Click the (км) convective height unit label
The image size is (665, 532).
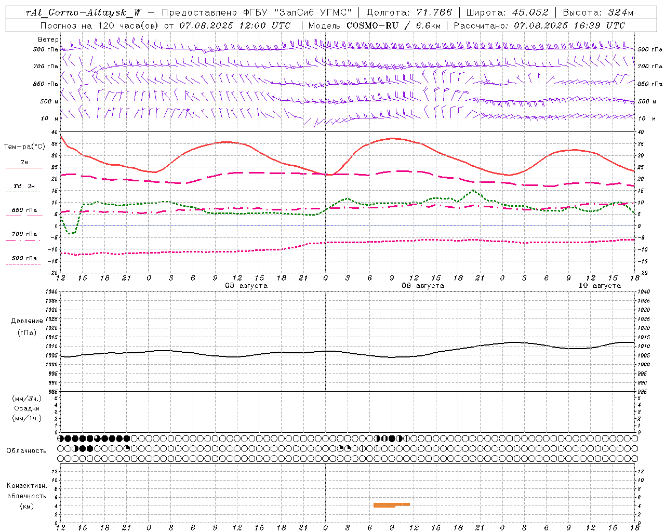[x=27, y=506]
